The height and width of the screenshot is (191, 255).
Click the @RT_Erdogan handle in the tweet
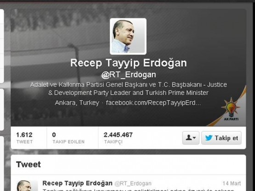[133, 184]
